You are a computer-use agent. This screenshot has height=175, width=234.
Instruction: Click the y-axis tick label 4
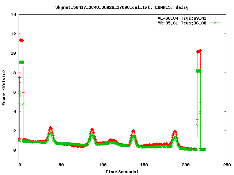15,112
